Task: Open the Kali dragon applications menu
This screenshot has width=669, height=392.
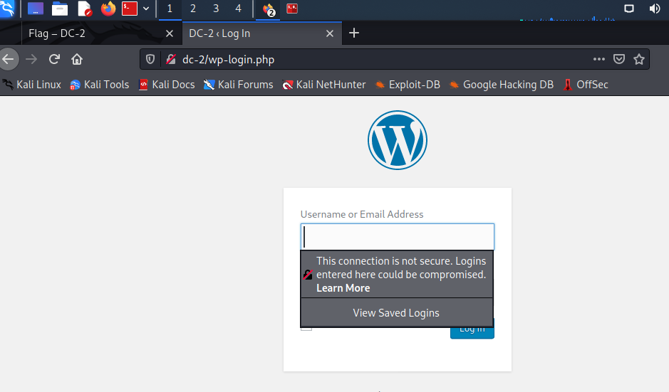Action: (7, 9)
